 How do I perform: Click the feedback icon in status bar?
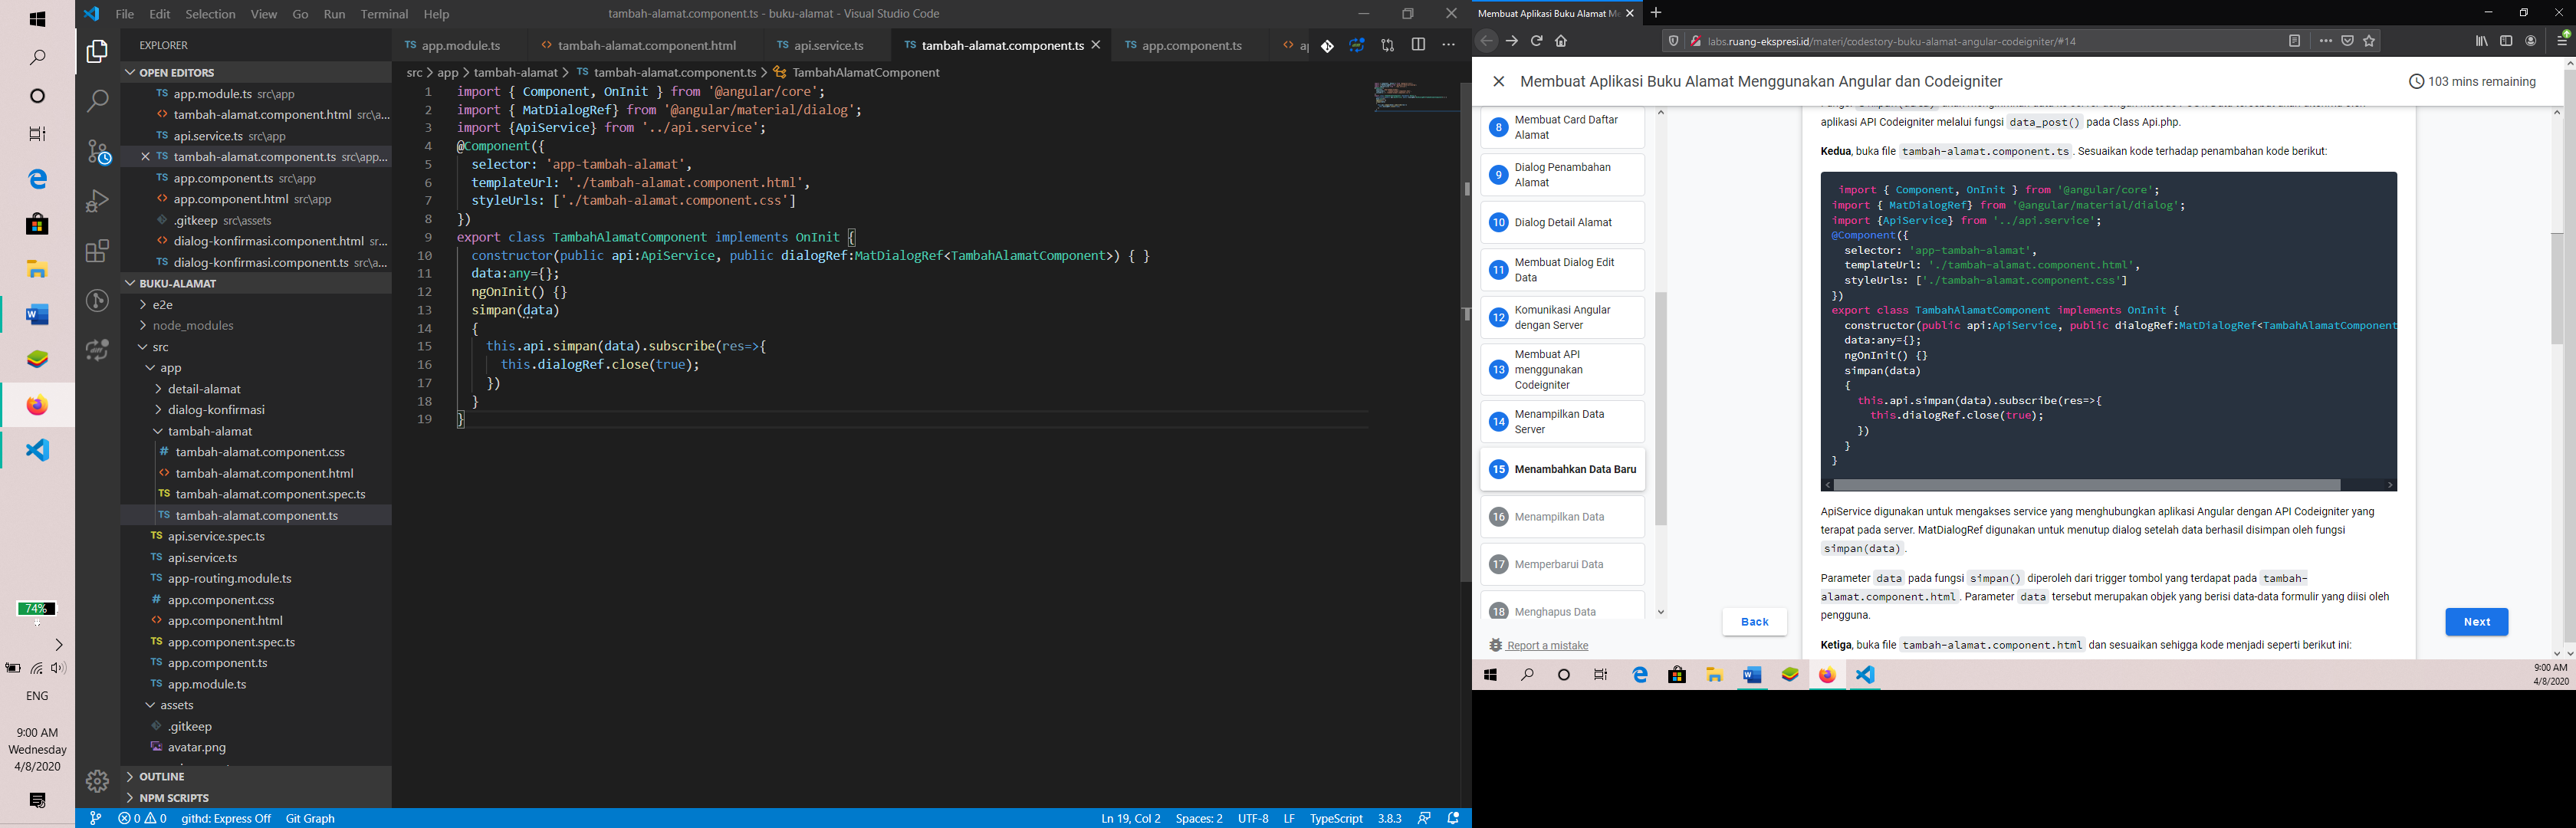pyautogui.click(x=1424, y=818)
